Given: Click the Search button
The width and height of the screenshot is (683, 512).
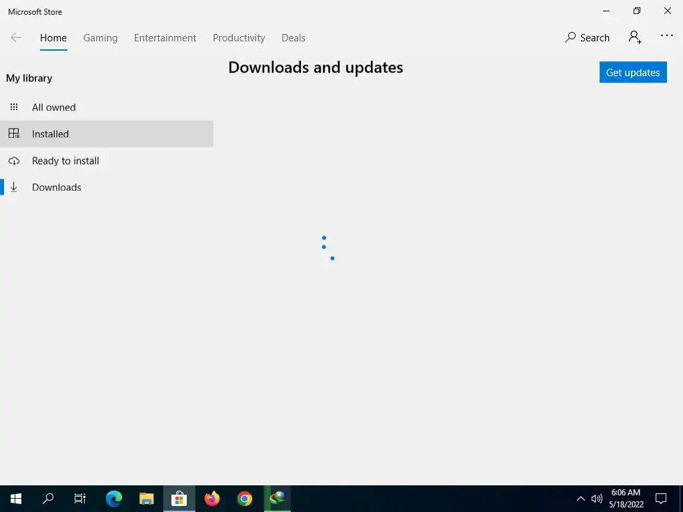Looking at the screenshot, I should pyautogui.click(x=587, y=38).
